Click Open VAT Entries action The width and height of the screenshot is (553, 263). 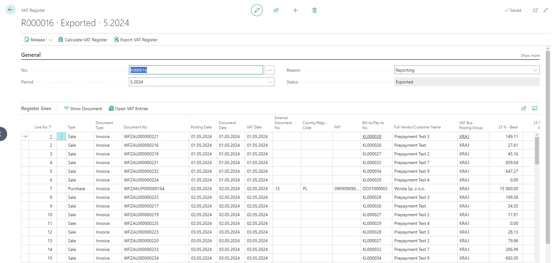click(x=128, y=109)
